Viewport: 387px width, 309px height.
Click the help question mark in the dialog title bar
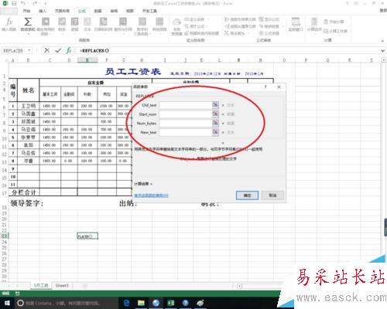point(265,87)
